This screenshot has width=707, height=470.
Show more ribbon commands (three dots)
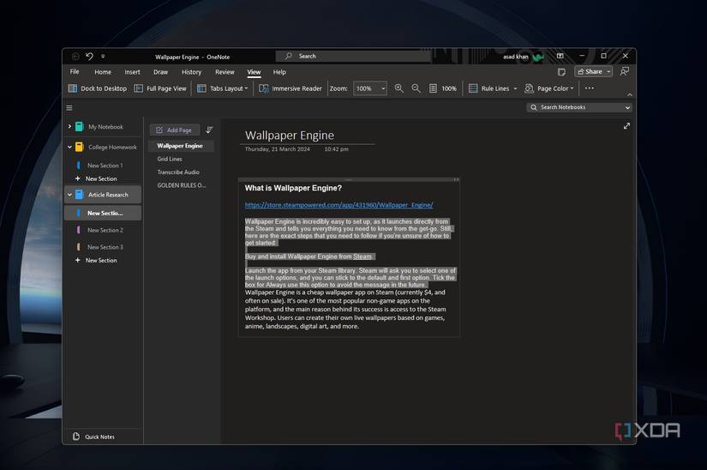pos(589,88)
